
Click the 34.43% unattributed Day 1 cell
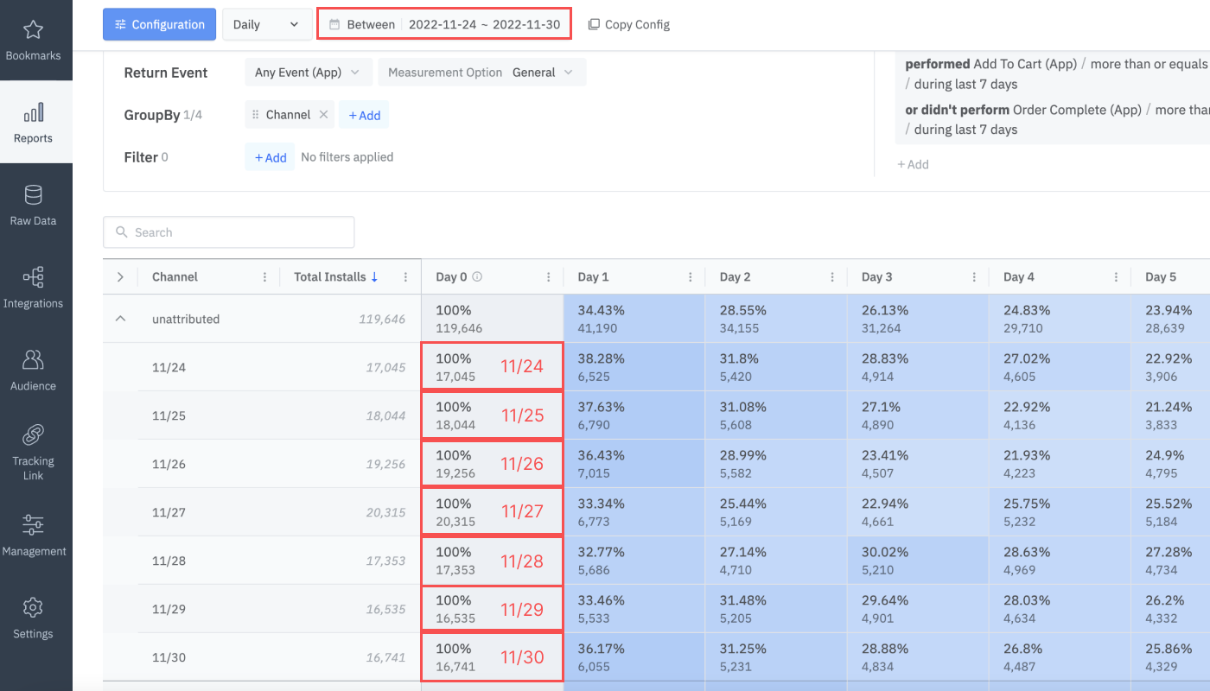[x=634, y=319]
